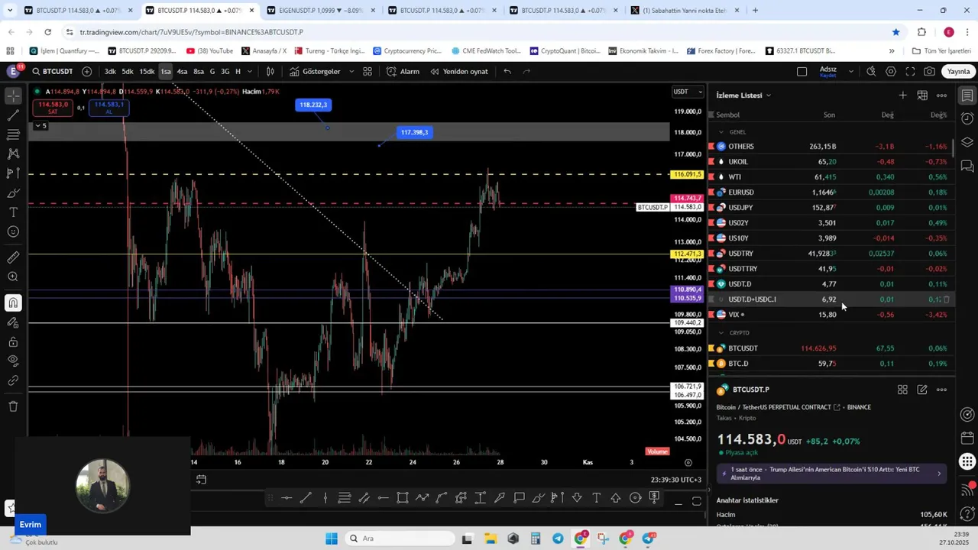This screenshot has height=550, width=978.
Task: Open the interval dropdown arrow
Action: tap(250, 71)
